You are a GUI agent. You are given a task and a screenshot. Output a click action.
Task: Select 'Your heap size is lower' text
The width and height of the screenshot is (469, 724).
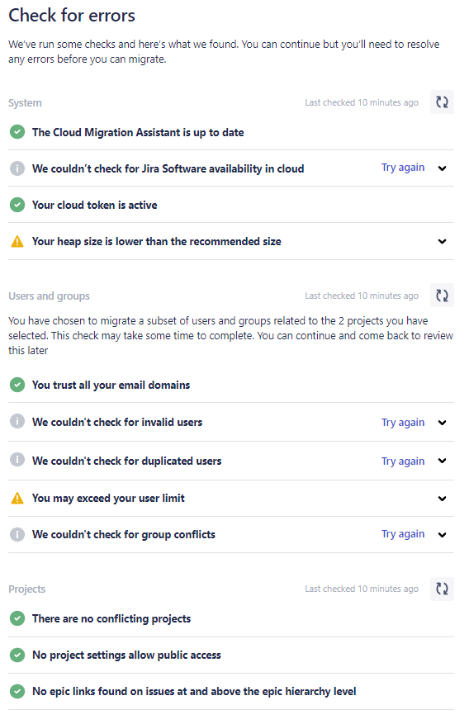coord(157,242)
